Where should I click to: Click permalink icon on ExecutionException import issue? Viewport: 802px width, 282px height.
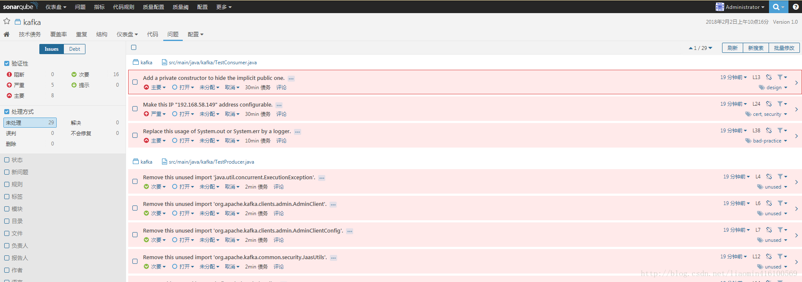769,177
